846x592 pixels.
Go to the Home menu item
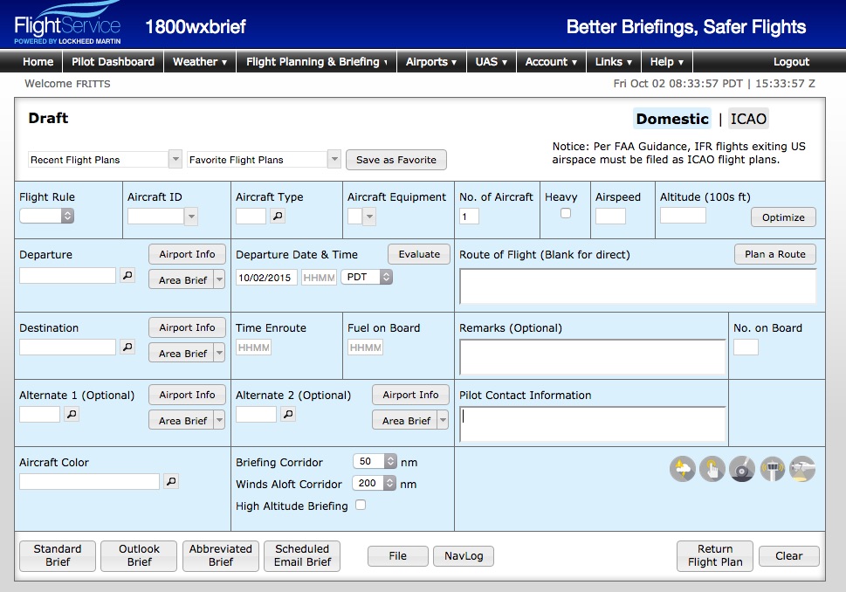click(38, 61)
